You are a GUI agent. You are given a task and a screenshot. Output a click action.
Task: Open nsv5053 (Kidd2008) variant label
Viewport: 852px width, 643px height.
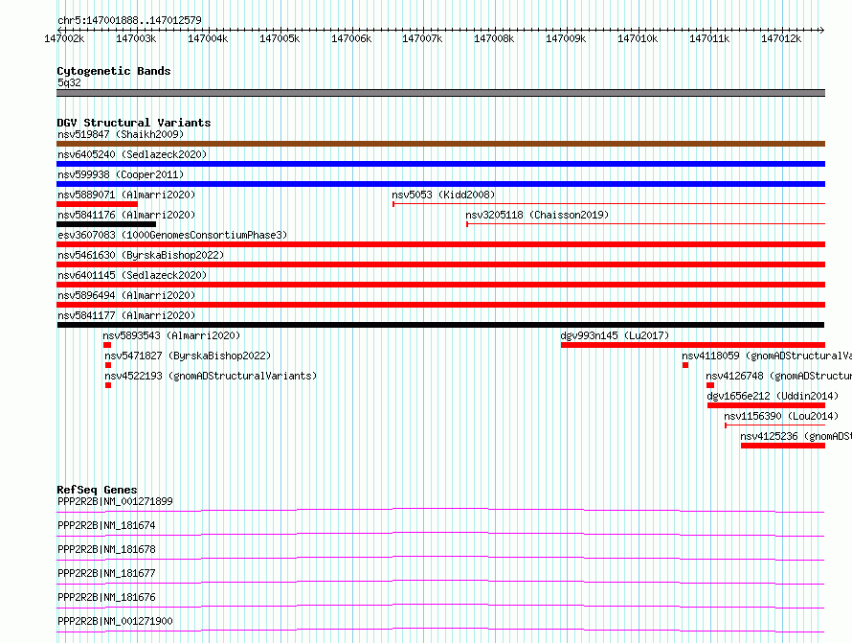443,195
